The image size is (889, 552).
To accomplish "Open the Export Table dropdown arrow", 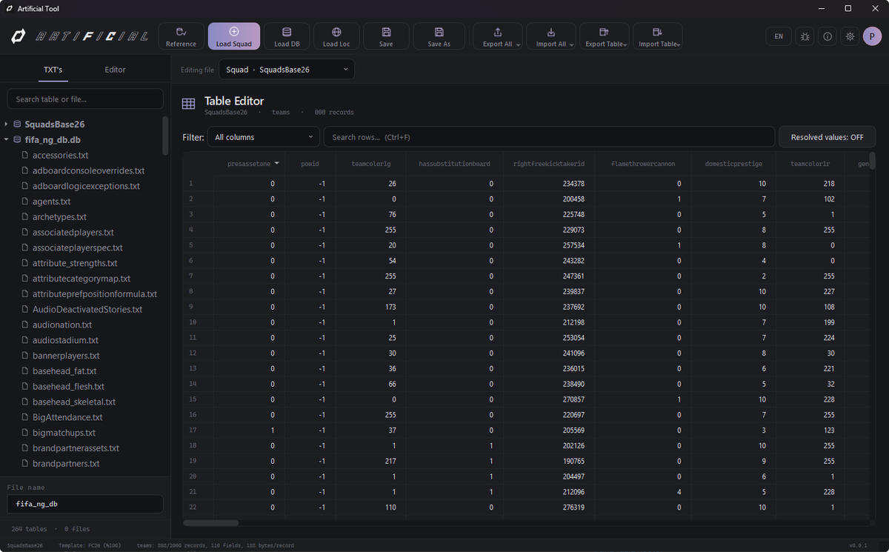I will point(625,44).
